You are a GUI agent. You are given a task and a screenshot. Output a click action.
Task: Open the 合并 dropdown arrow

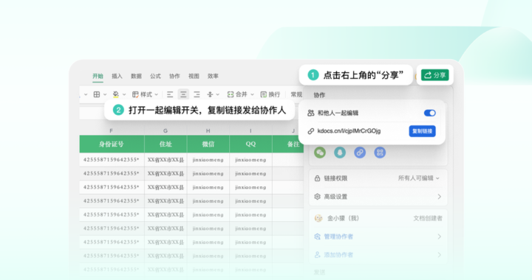click(252, 94)
